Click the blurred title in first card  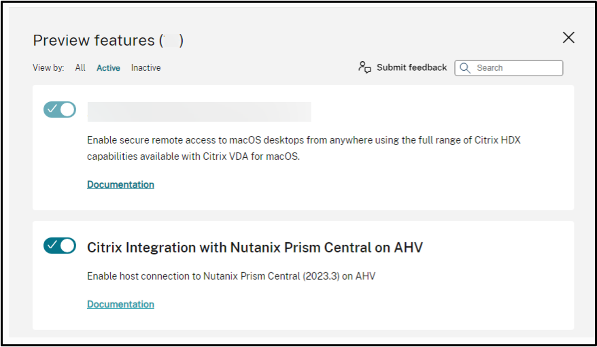199,112
